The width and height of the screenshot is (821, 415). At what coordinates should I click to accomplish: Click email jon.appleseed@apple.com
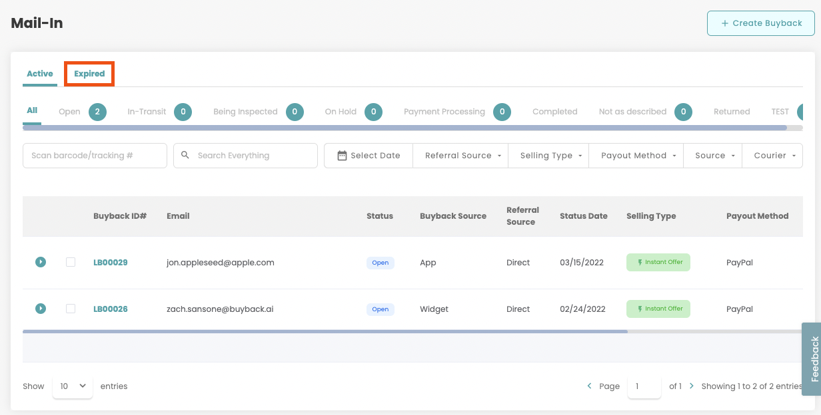coord(221,262)
